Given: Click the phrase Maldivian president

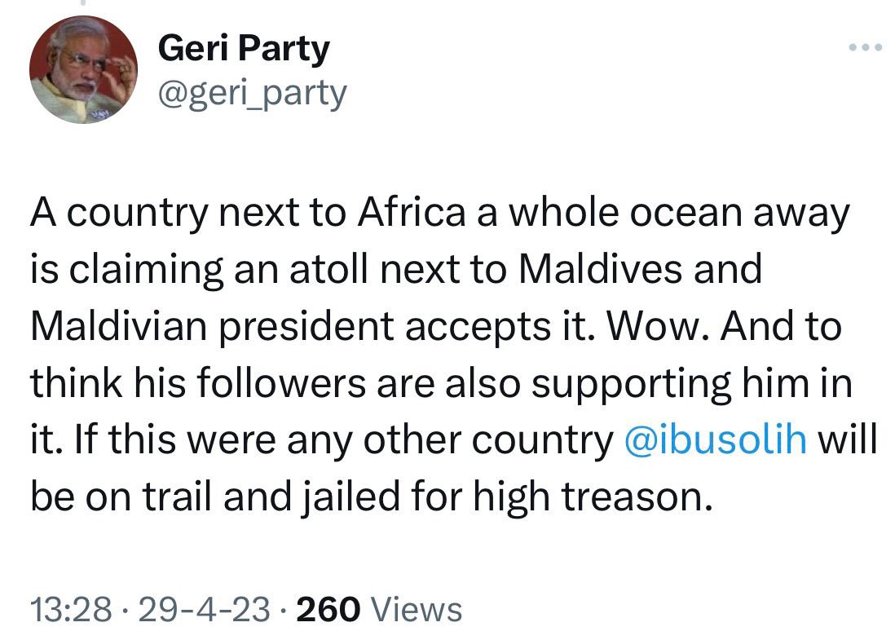Looking at the screenshot, I should pos(212,327).
